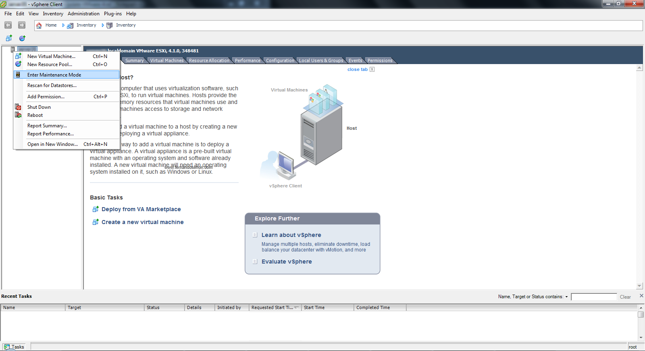The height and width of the screenshot is (351, 645).
Task: Close the Recent Tasks panel
Action: [x=641, y=296]
